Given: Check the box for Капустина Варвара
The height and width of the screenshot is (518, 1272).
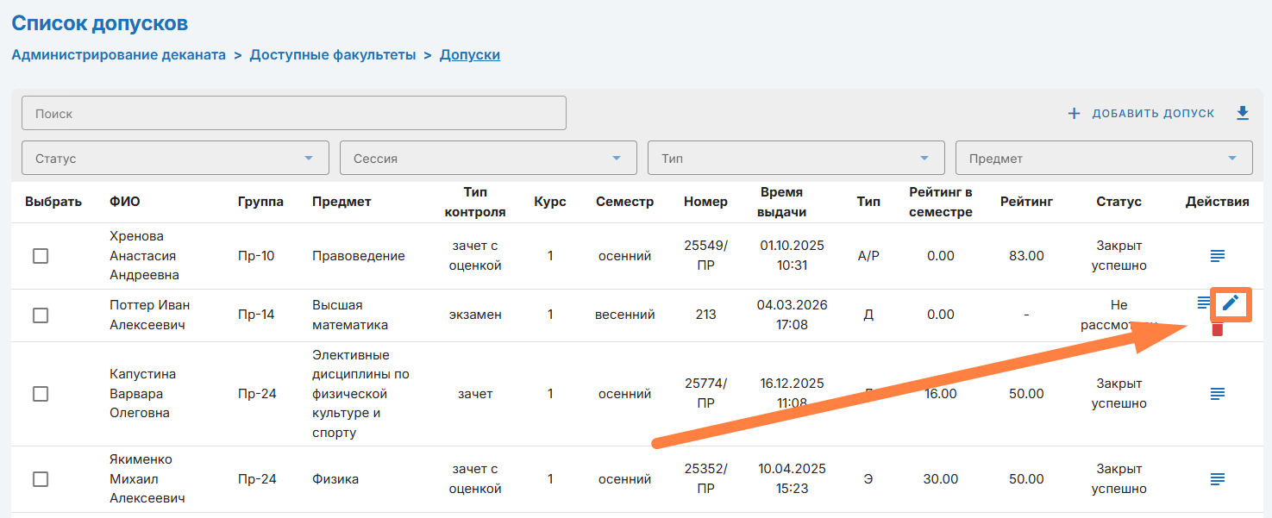Looking at the screenshot, I should tap(41, 394).
